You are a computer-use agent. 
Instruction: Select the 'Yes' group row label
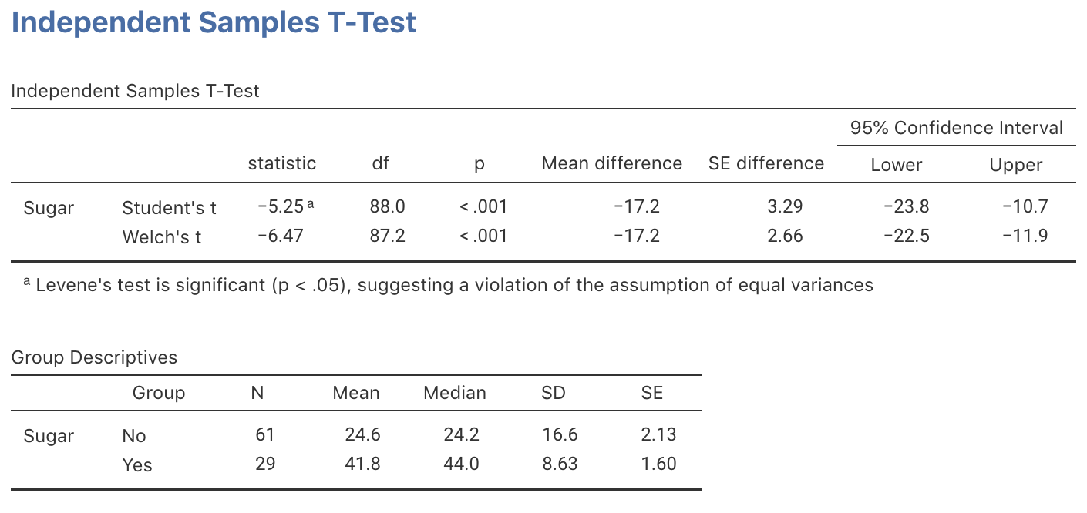136,465
